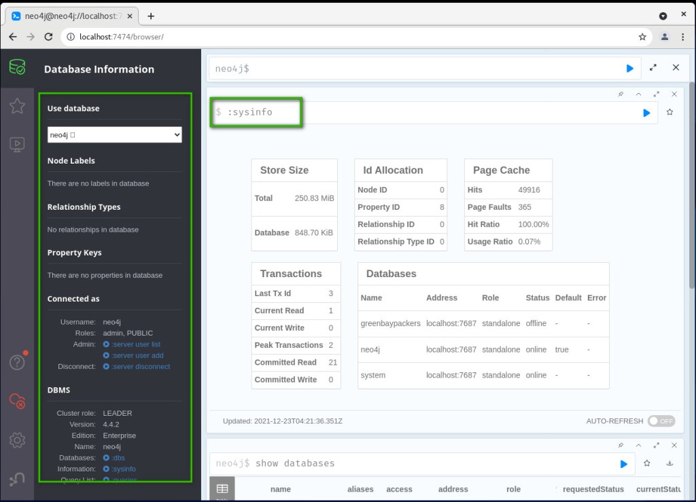Image resolution: width=696 pixels, height=502 pixels.
Task: Open a new Chrome tab
Action: click(x=151, y=16)
